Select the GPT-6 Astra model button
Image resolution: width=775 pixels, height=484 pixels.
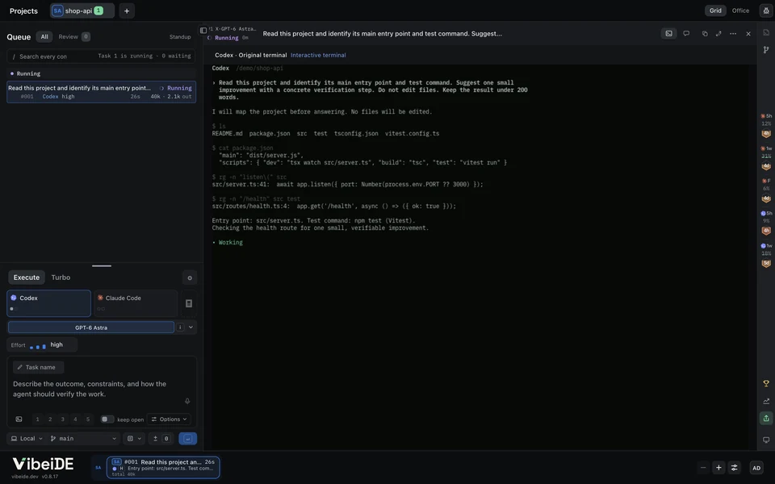coord(91,328)
